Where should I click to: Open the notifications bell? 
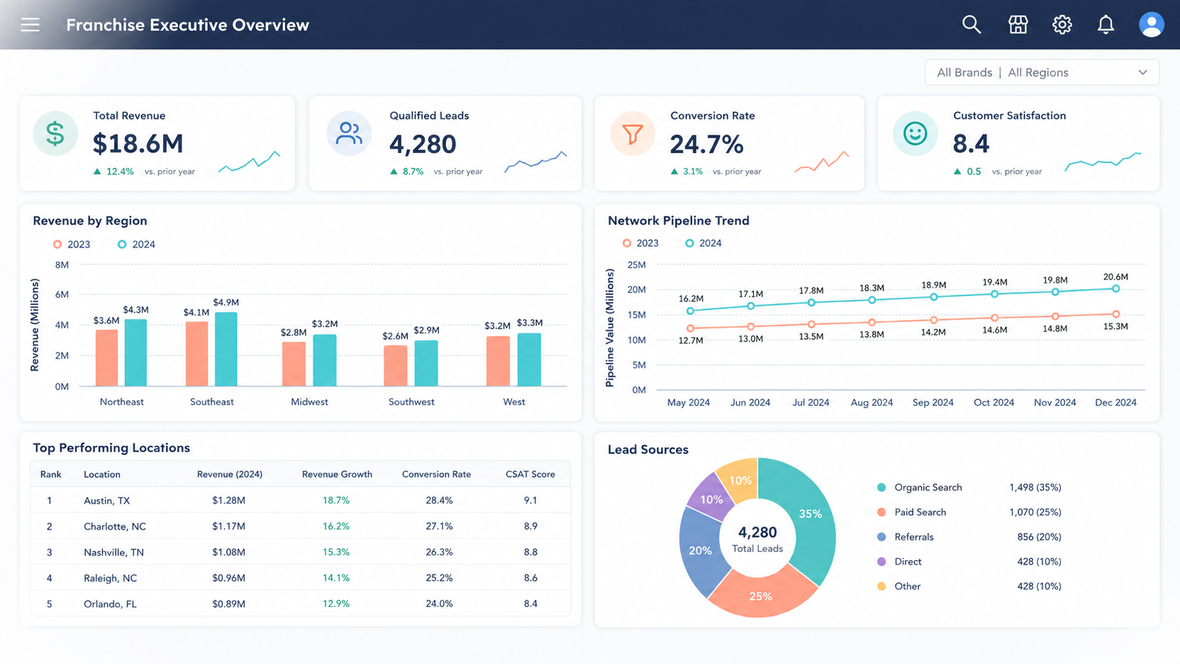(x=1106, y=25)
